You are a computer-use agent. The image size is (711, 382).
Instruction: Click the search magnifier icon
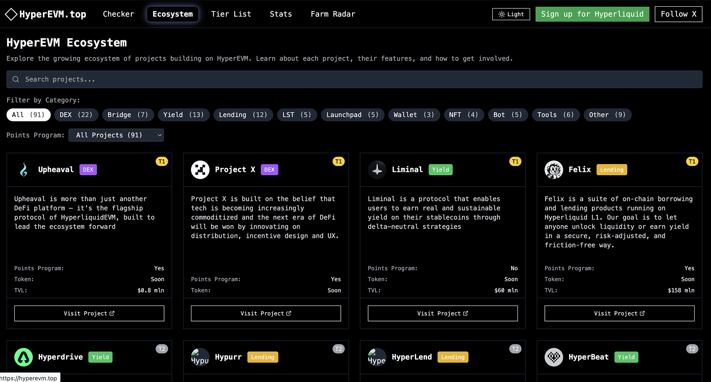16,79
